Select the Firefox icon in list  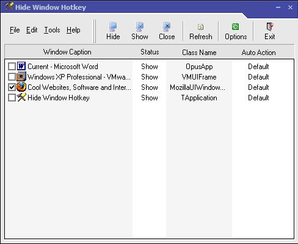(21, 87)
